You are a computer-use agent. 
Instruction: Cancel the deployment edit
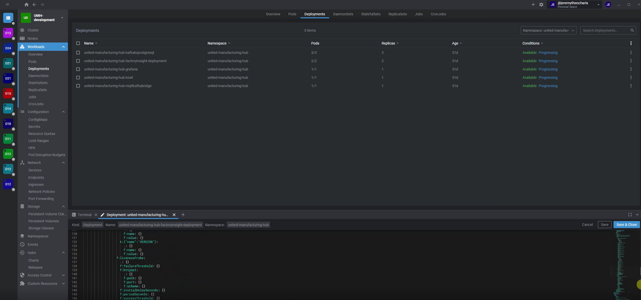587,225
